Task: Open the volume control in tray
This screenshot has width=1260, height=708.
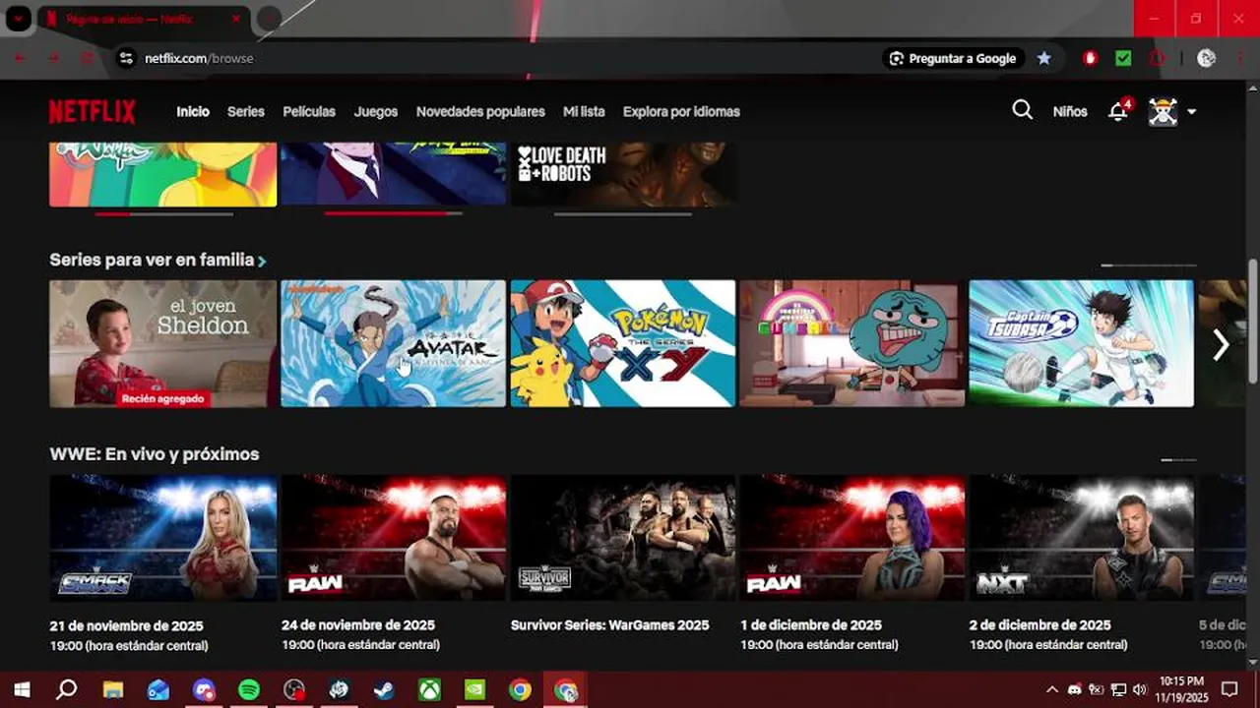Action: pyautogui.click(x=1140, y=689)
